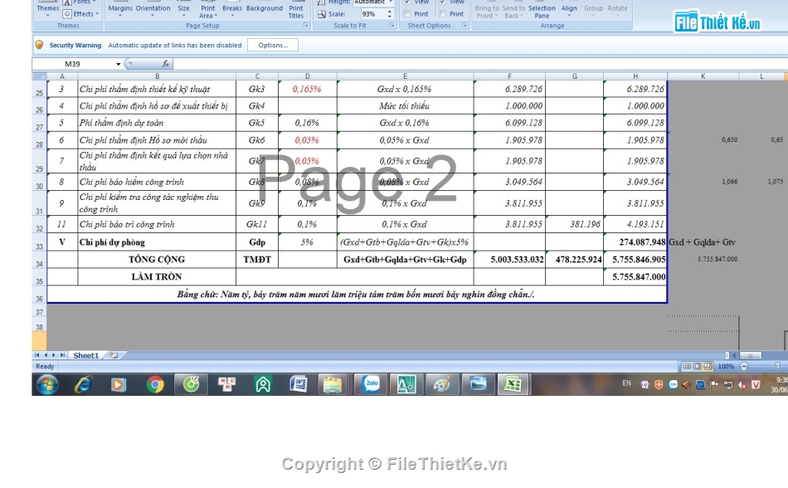Click the Name Box showing M39
Screen dimensions: 788x488
coord(72,64)
